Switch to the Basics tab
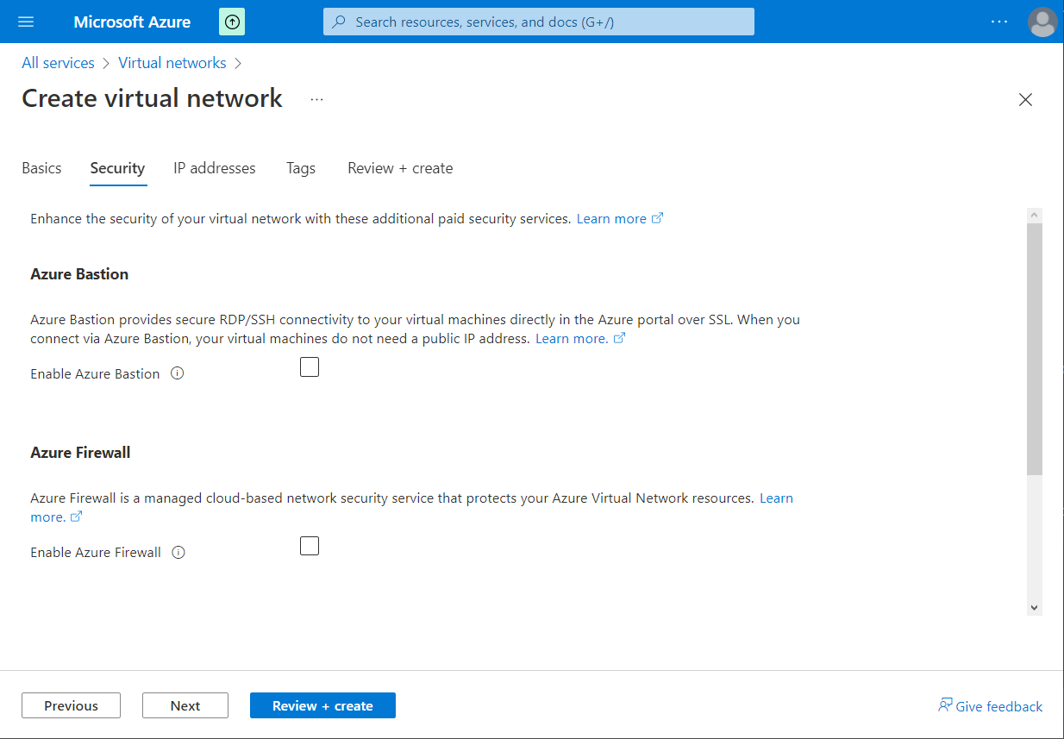Screen dimensions: 1064x739 [41, 168]
